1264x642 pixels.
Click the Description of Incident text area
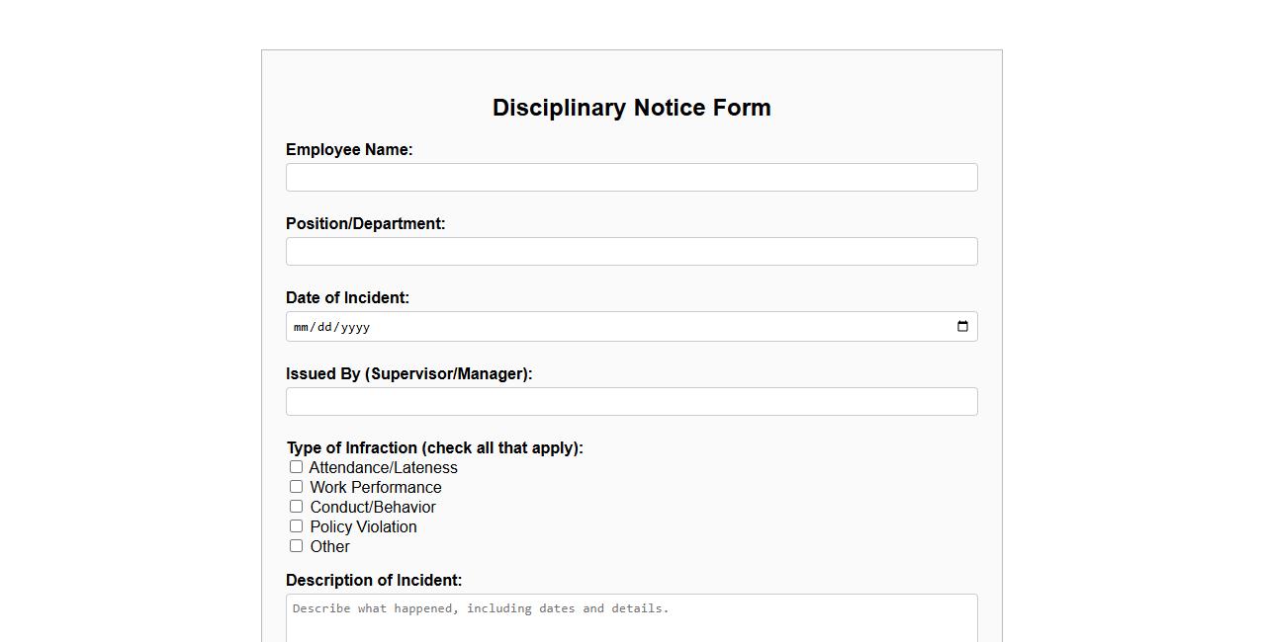pos(631,617)
